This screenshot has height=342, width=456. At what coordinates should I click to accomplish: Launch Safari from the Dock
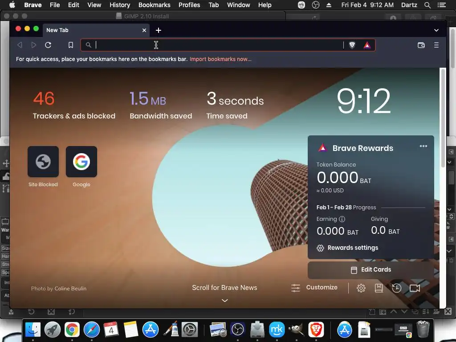click(x=92, y=330)
